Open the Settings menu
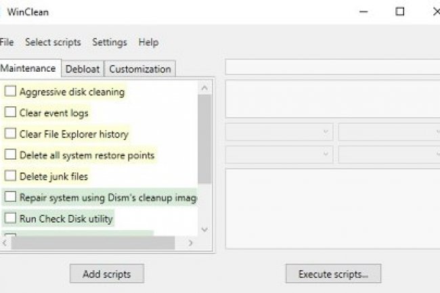Screen dimensions: 440x293 110,42
